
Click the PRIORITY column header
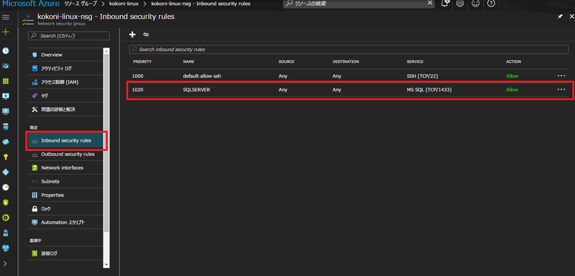point(142,62)
